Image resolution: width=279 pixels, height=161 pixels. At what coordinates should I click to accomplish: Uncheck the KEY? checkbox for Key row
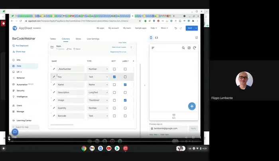(x=114, y=77)
